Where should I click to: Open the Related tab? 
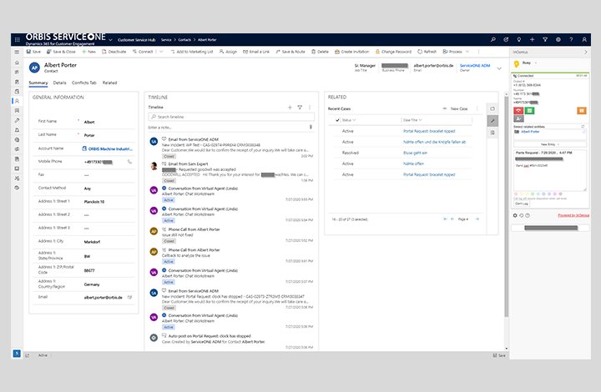pyautogui.click(x=109, y=83)
